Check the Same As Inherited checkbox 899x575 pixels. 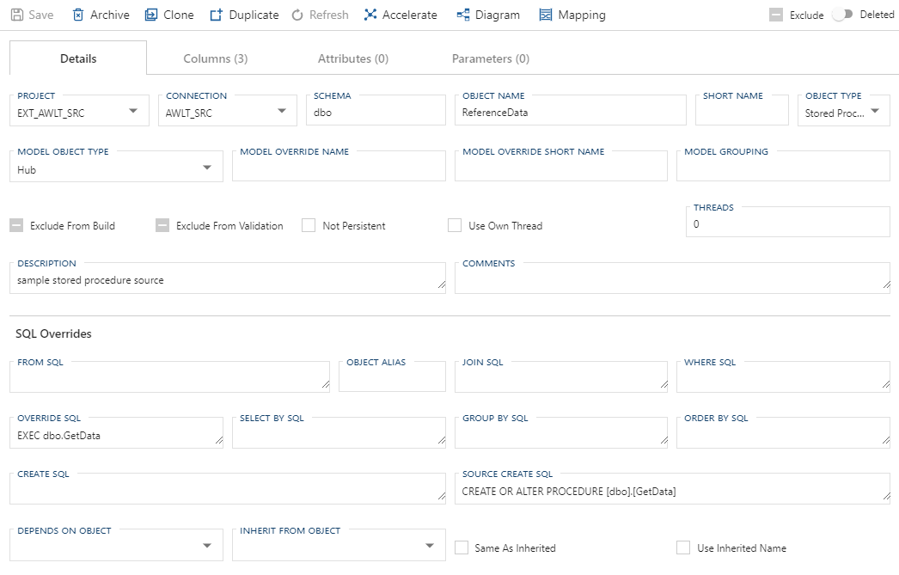click(x=462, y=547)
